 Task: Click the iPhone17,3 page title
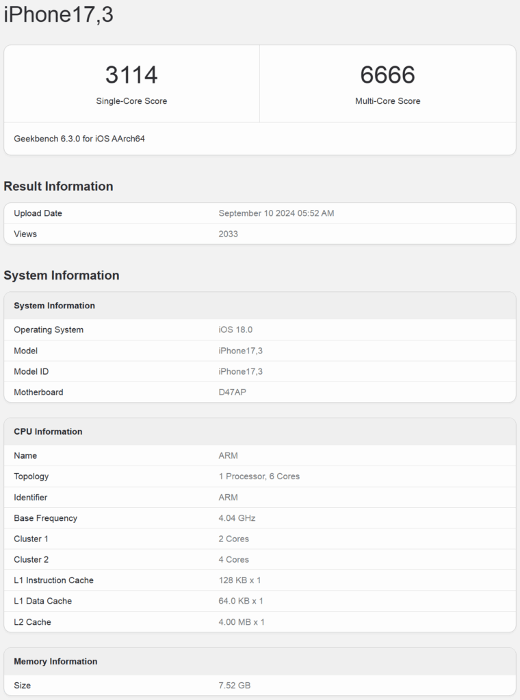(x=59, y=14)
